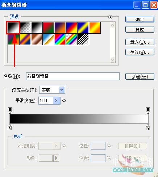This screenshot has width=158, height=177.
Task: Select the Foreground to Background gradient preset
Action: pyautogui.click(x=13, y=28)
